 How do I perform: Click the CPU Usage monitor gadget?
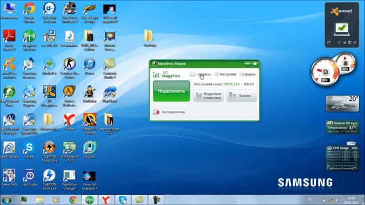(x=342, y=158)
